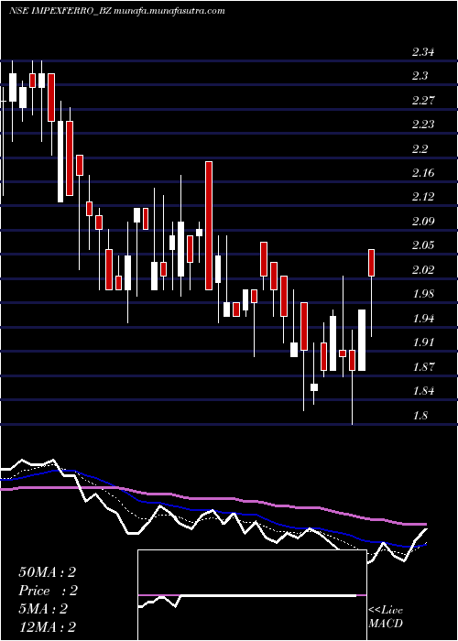
Task: Click the 2.3 price axis label
Action: click(420, 76)
